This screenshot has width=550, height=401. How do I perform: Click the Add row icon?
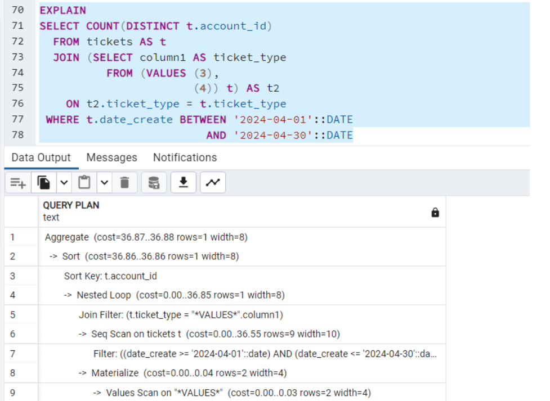point(18,183)
